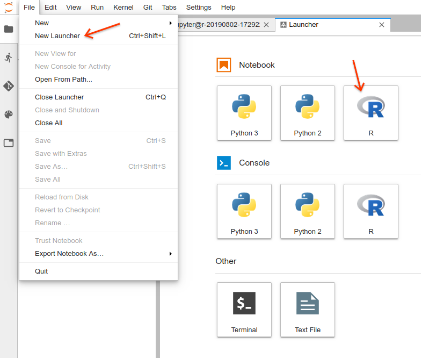Click Close All in the File menu

pyautogui.click(x=49, y=123)
